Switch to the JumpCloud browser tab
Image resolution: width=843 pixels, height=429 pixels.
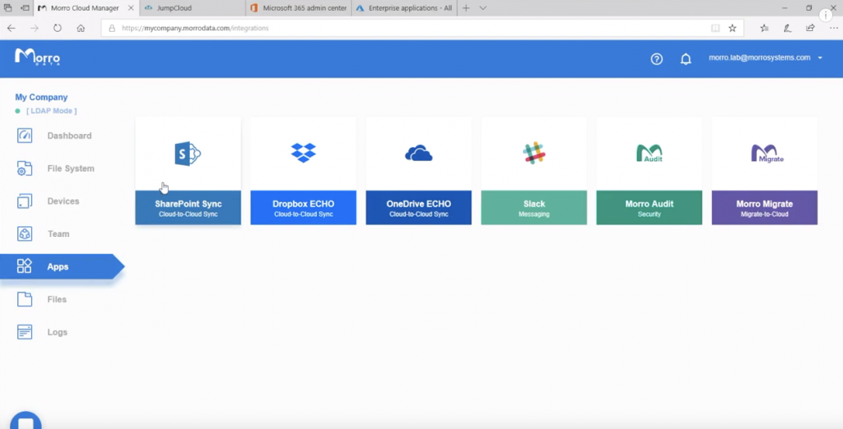pyautogui.click(x=188, y=8)
